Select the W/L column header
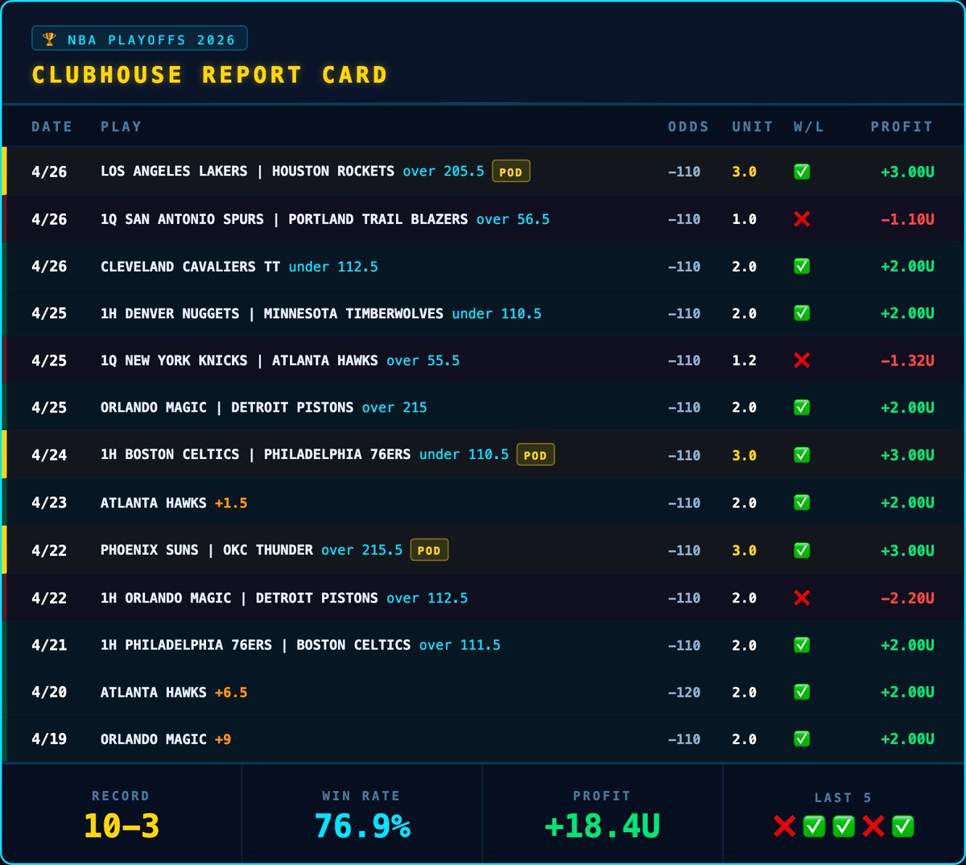 808,126
